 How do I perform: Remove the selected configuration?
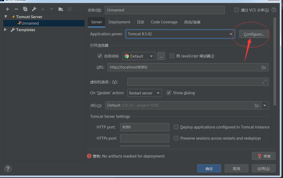click(x=16, y=9)
